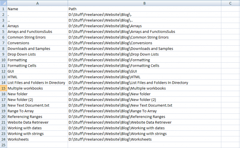Select path cell ending in Drop Down Lists
240x148 pixels.
(x=144, y=54)
